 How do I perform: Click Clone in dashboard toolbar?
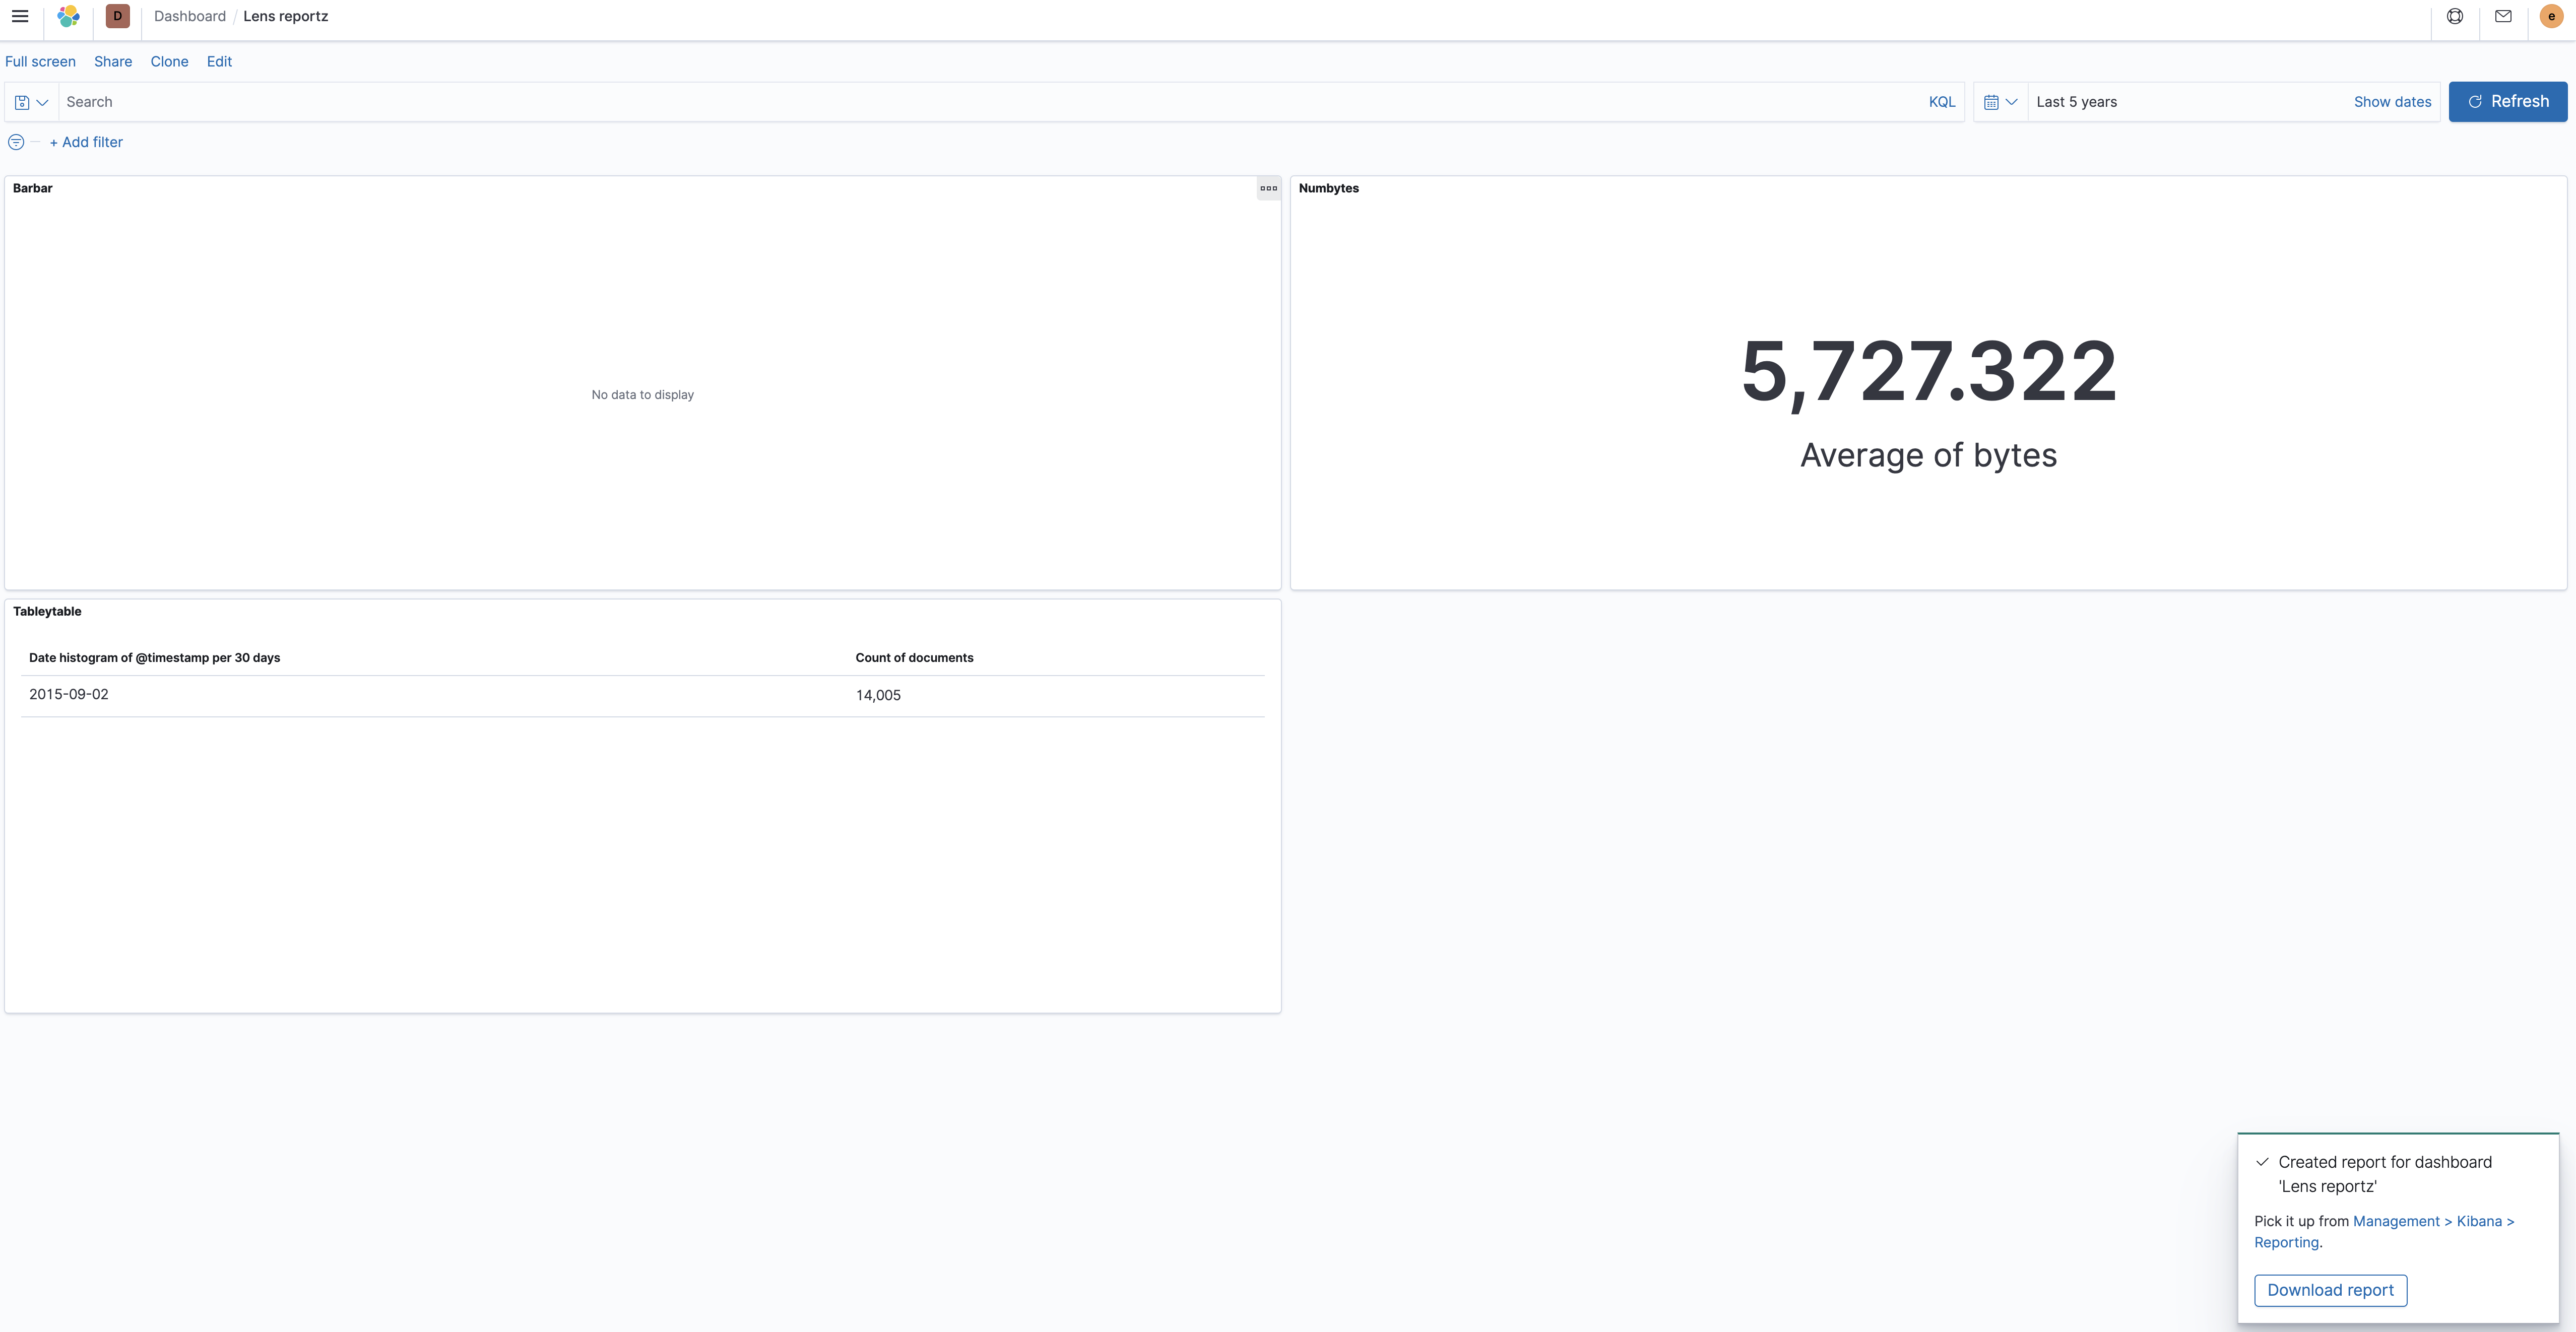[169, 61]
